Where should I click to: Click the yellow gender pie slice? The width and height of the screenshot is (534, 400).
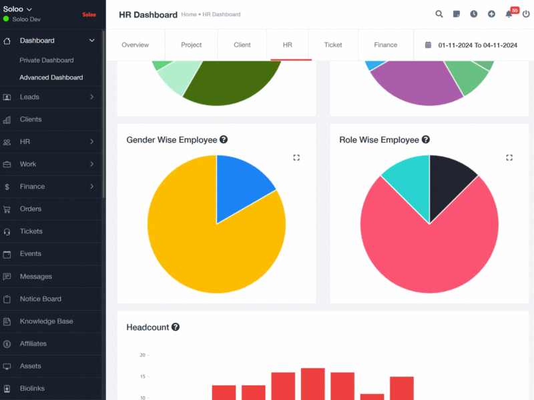pos(200,253)
